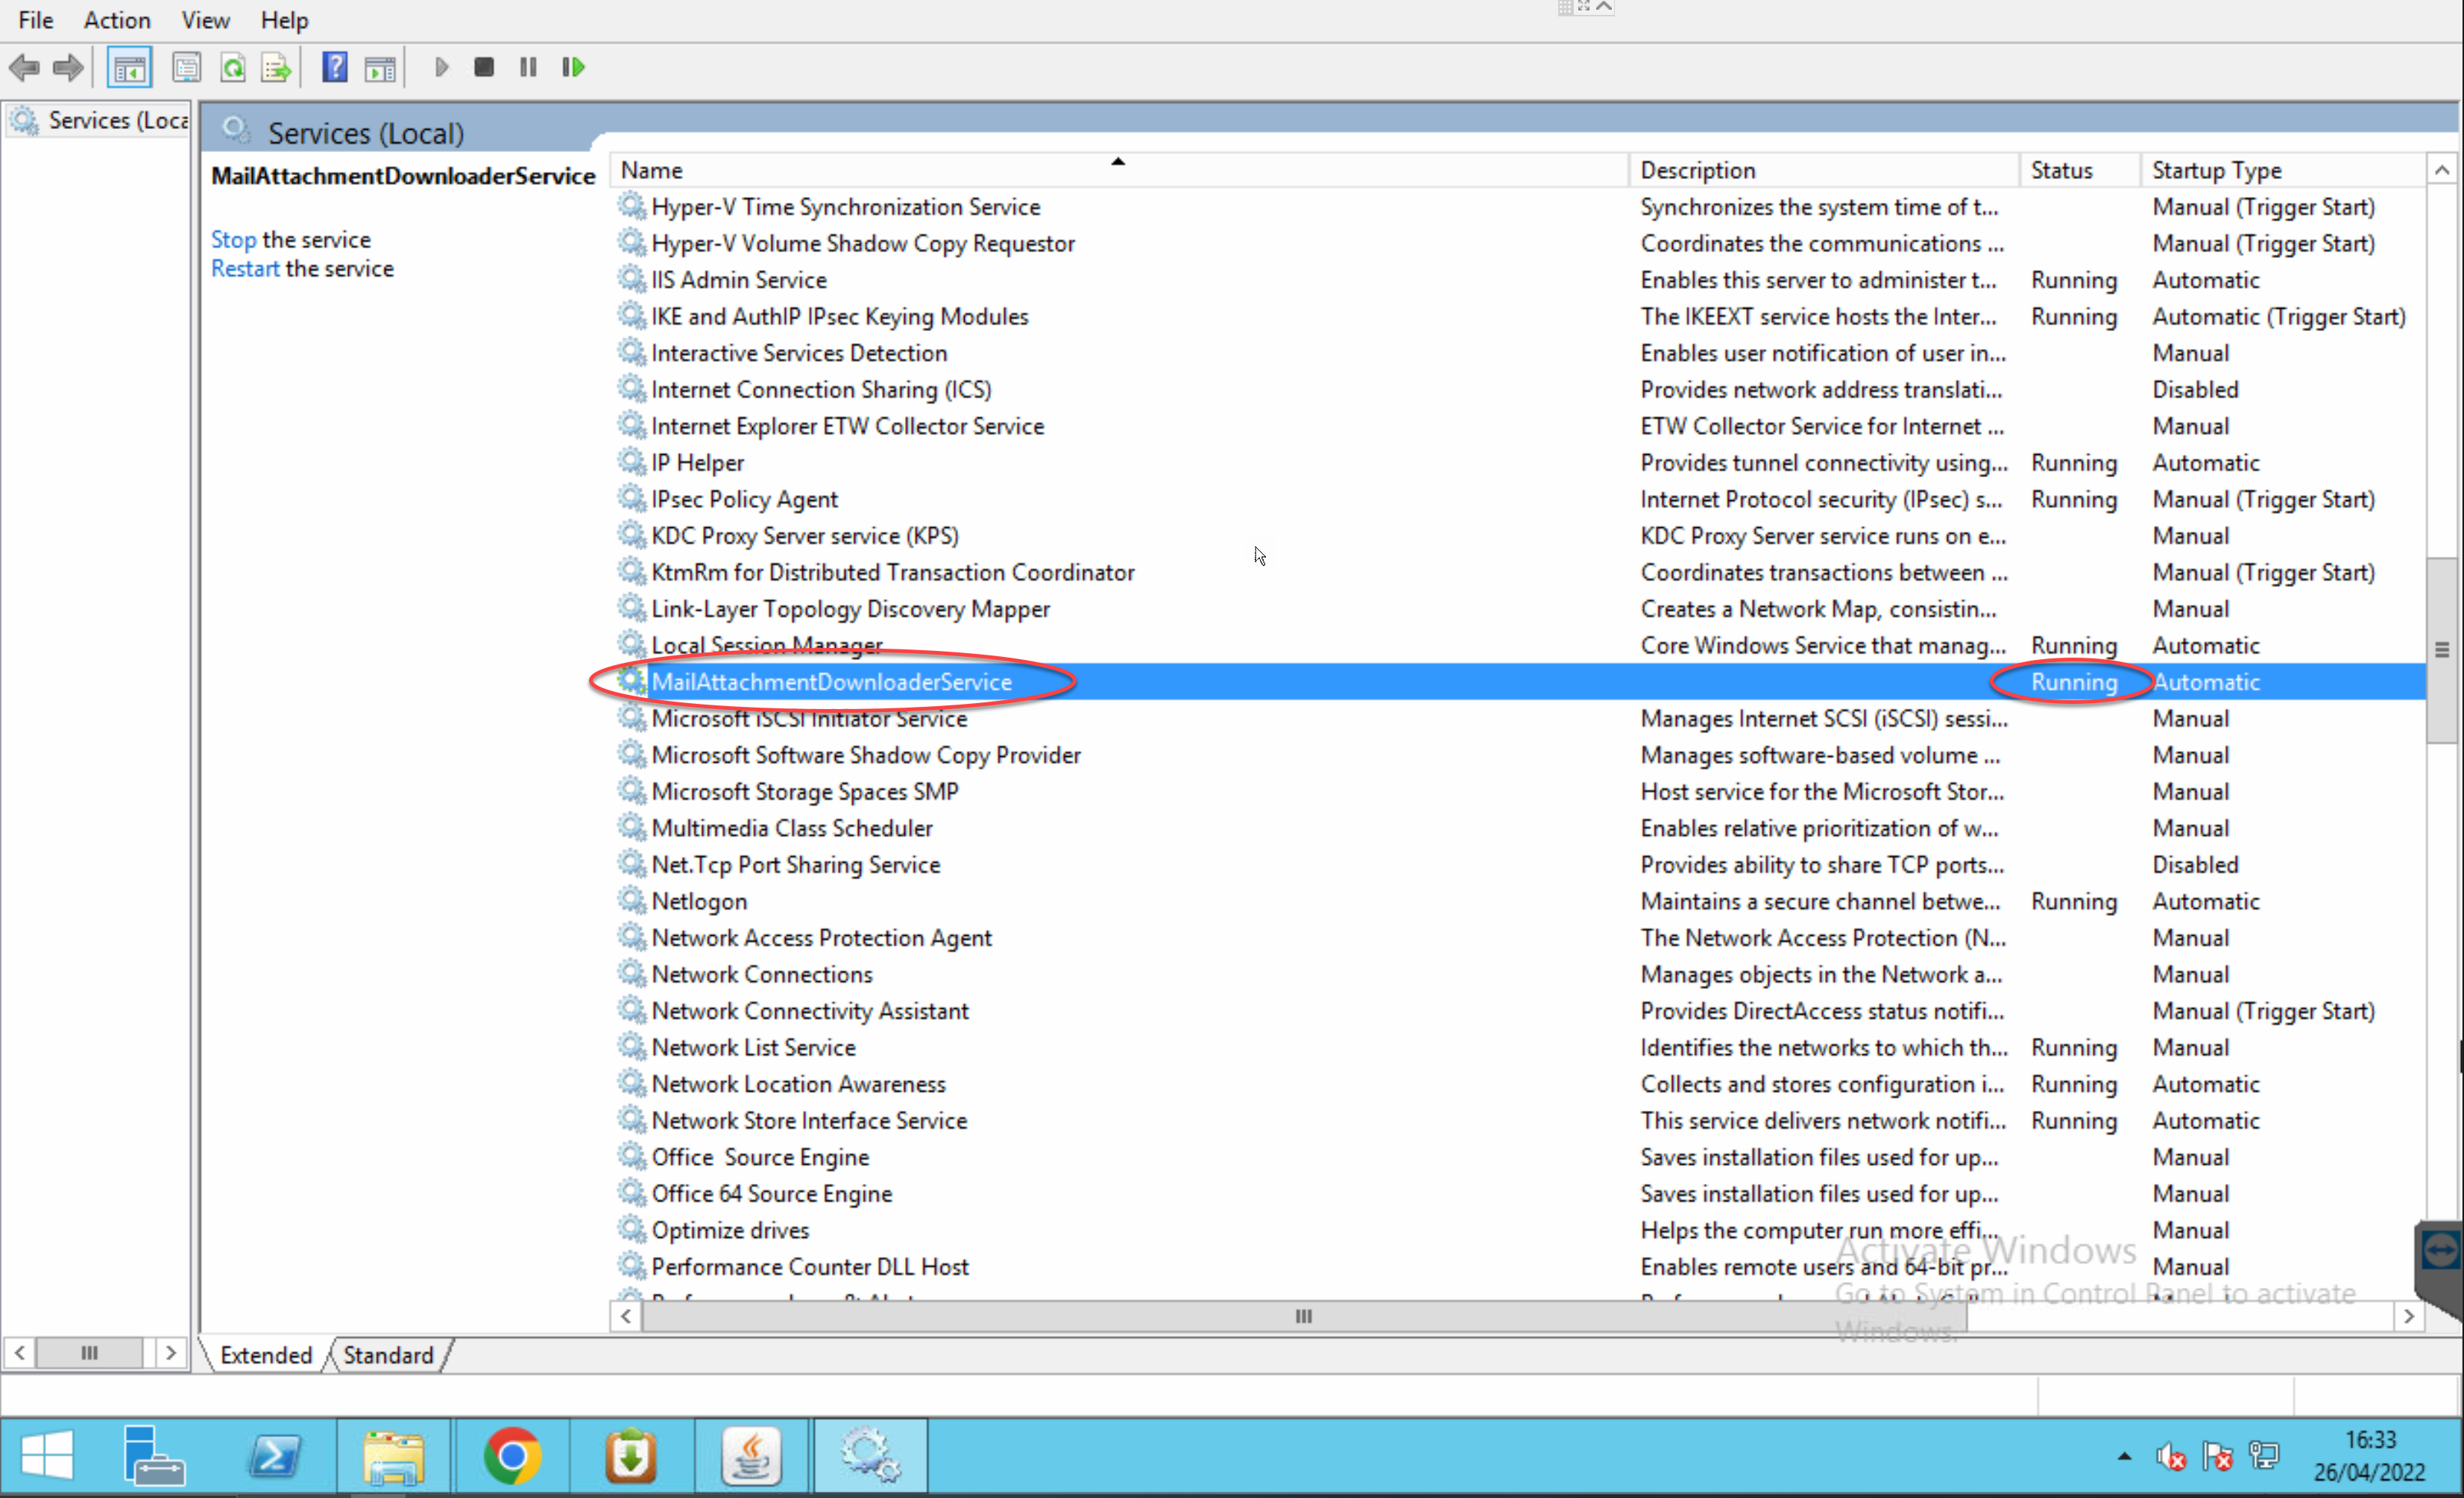Click the Export List toolbar icon
This screenshot has height=1498, width=2464.
[x=276, y=68]
